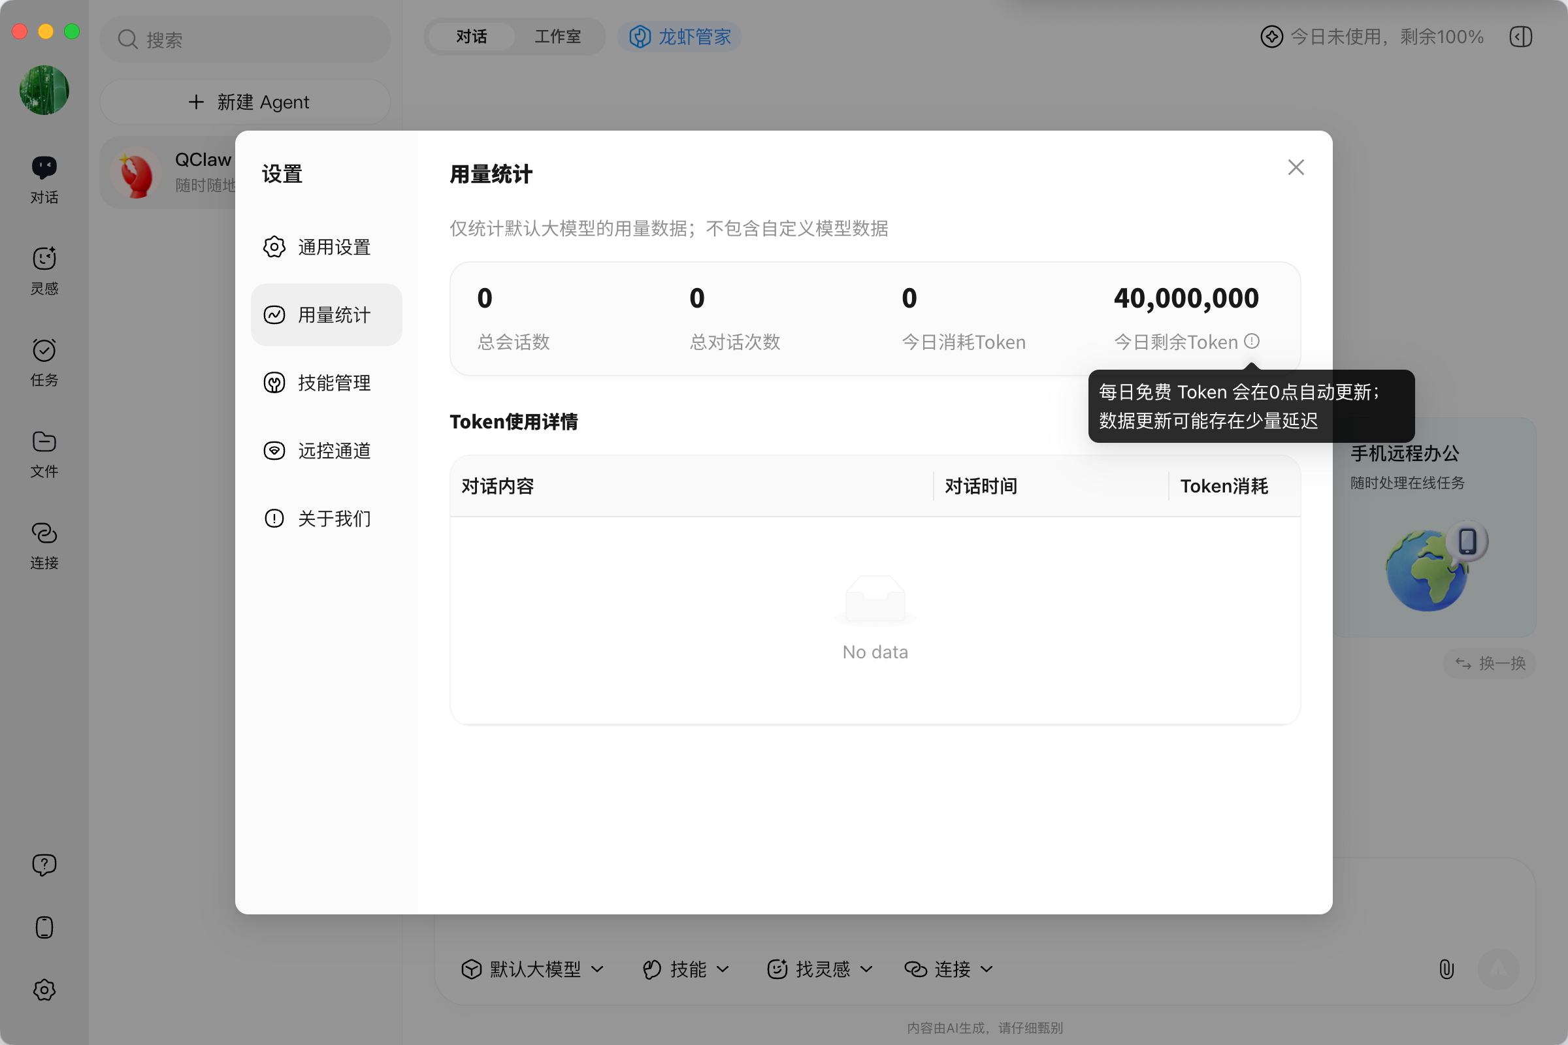Expand the 默认大模型 model dropdown
Image resolution: width=1568 pixels, height=1045 pixels.
tap(532, 969)
